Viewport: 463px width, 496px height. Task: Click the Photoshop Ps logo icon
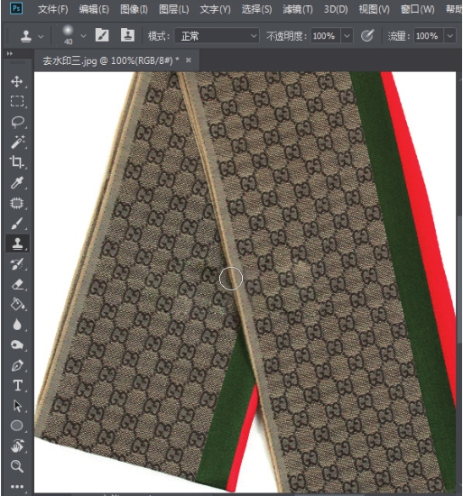pos(16,8)
